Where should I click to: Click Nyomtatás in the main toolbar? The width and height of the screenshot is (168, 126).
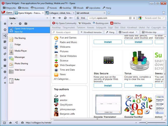(37, 8)
